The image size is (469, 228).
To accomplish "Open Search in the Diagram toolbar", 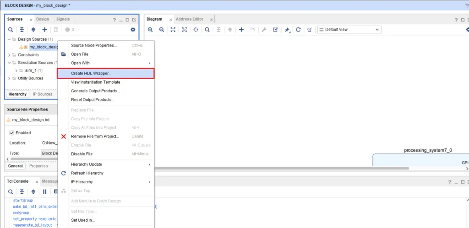I will pos(207,30).
